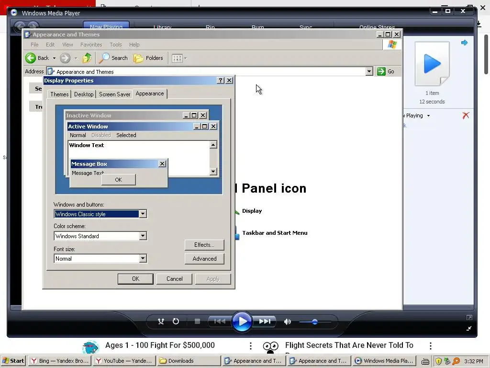This screenshot has height=368, width=490.
Task: Click the green Go arrow button
Action: (x=381, y=71)
